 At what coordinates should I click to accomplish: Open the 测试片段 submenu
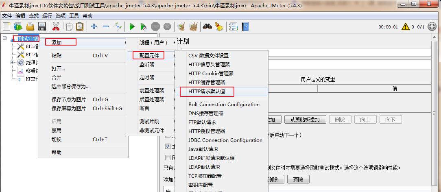pos(151,122)
